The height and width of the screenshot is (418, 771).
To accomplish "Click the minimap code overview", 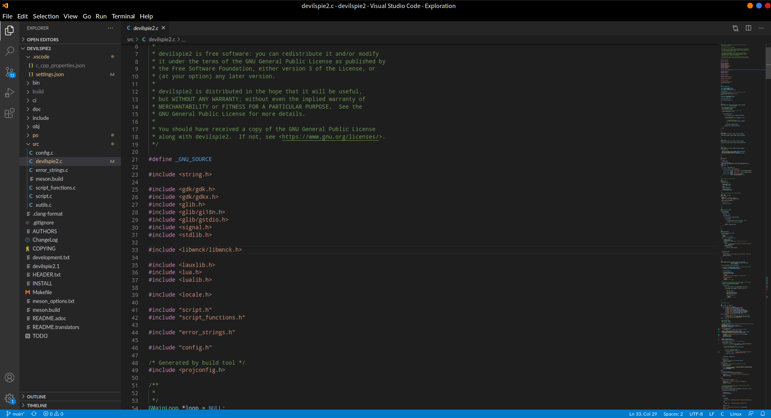I will (742, 226).
